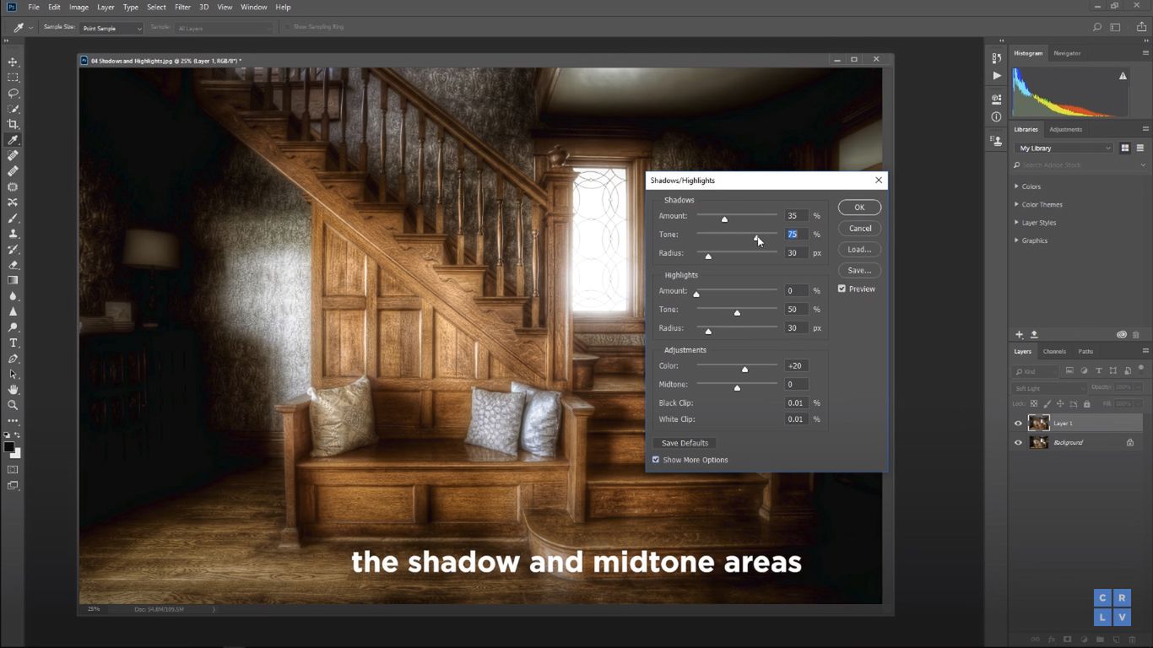
Task: Expand the Graphics library group
Action: [x=1016, y=240]
